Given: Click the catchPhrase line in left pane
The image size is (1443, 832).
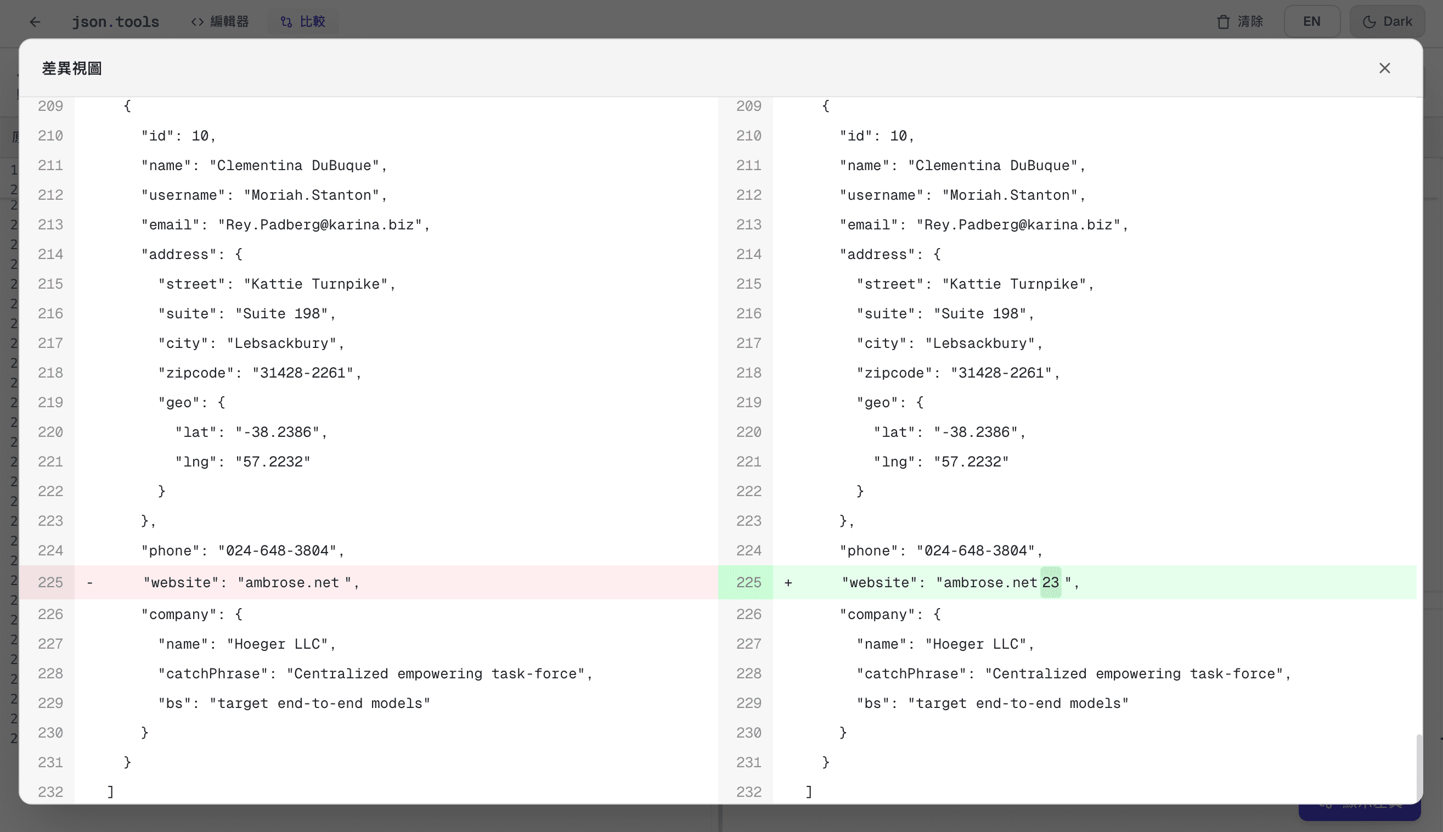Looking at the screenshot, I should tap(375, 674).
